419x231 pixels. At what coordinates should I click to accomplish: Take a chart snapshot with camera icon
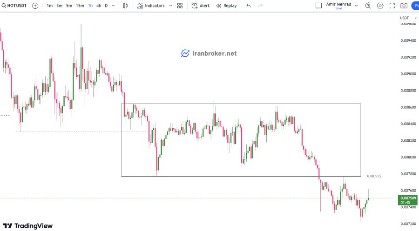[404, 6]
